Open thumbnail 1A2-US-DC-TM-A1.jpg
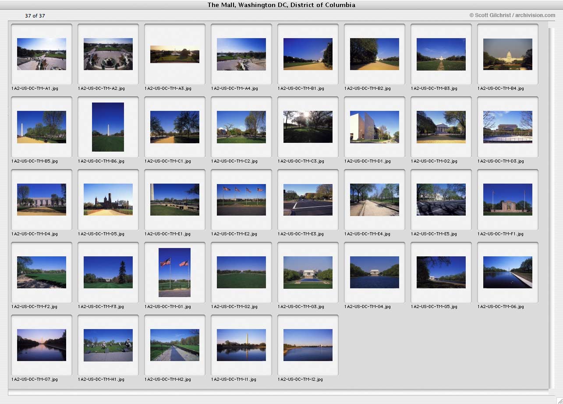The image size is (563, 404). point(42,54)
